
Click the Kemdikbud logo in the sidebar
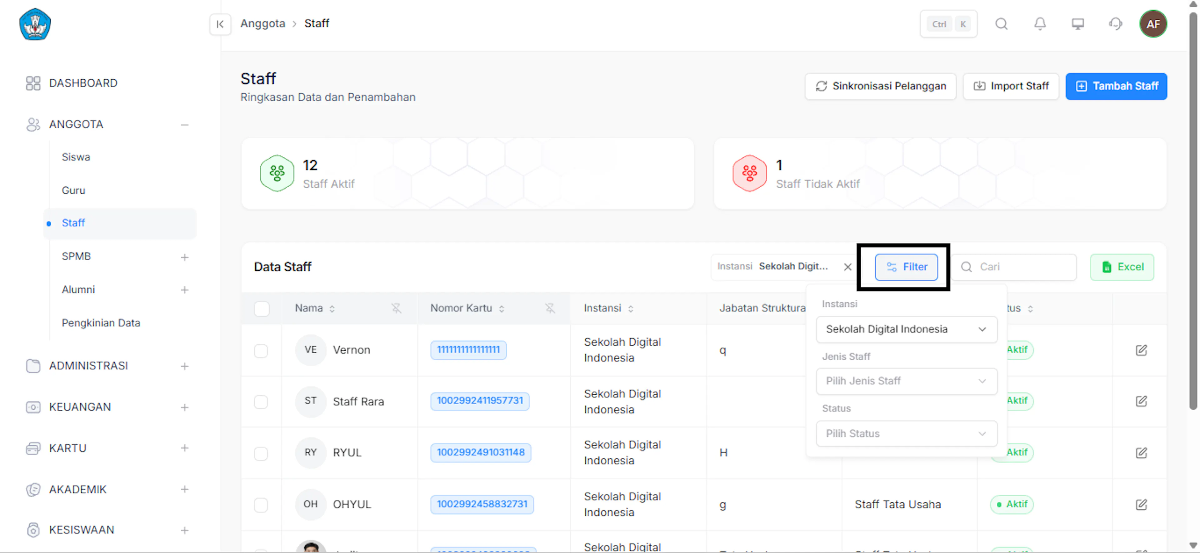pos(35,24)
